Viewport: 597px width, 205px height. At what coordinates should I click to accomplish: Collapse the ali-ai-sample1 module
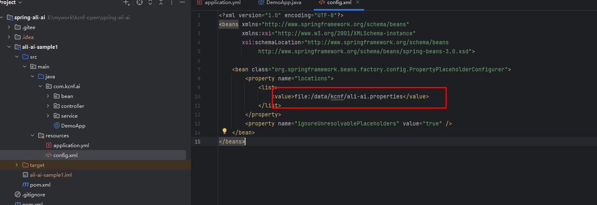[9, 47]
